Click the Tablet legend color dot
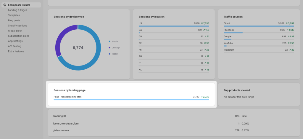The height and width of the screenshot is (139, 303). (109, 54)
